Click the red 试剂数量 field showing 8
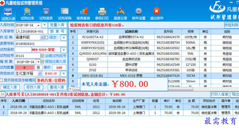Viewport: 239px width, 130px height. click(25, 68)
